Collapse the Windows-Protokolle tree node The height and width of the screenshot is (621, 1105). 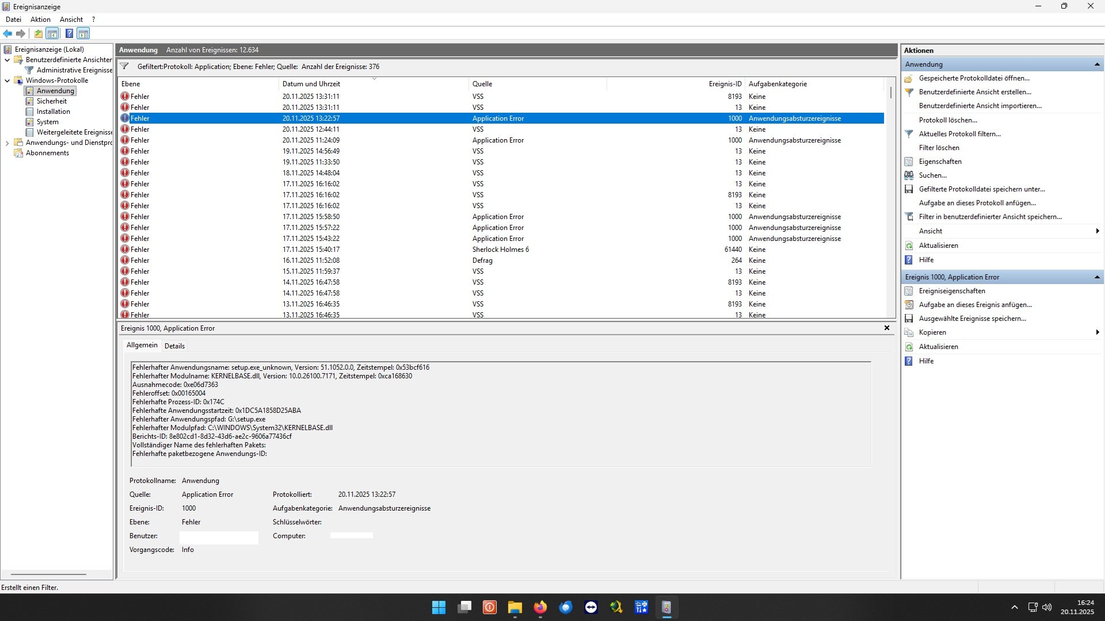[x=7, y=80]
